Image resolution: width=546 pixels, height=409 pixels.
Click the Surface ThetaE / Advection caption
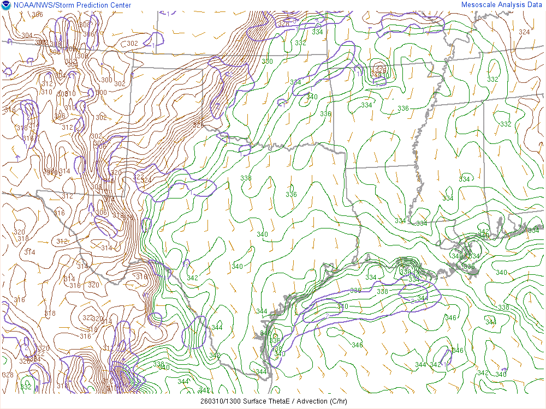(273, 402)
